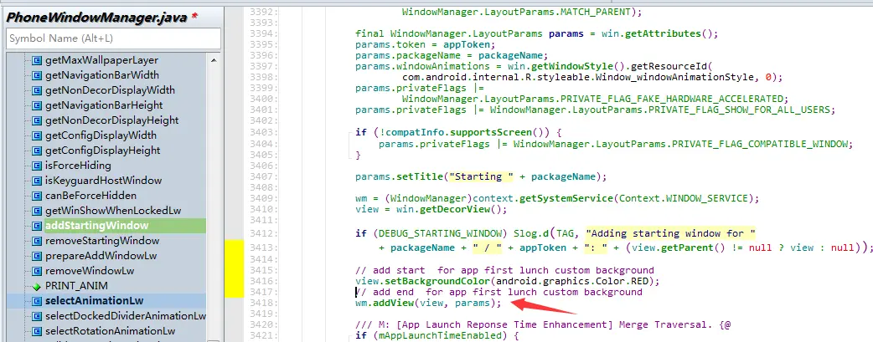Click the method icon beside getNavigationBarWidth
Screen dimensions: 873x342
point(37,75)
